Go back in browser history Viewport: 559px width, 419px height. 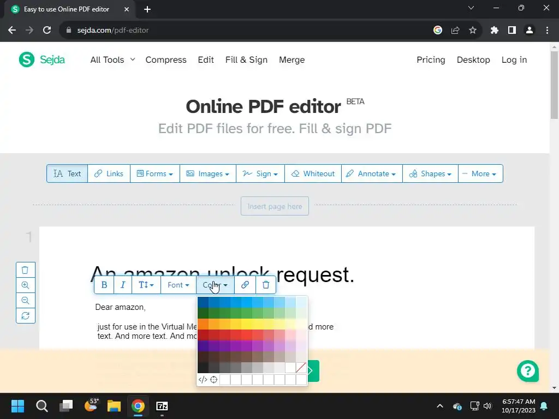point(12,31)
